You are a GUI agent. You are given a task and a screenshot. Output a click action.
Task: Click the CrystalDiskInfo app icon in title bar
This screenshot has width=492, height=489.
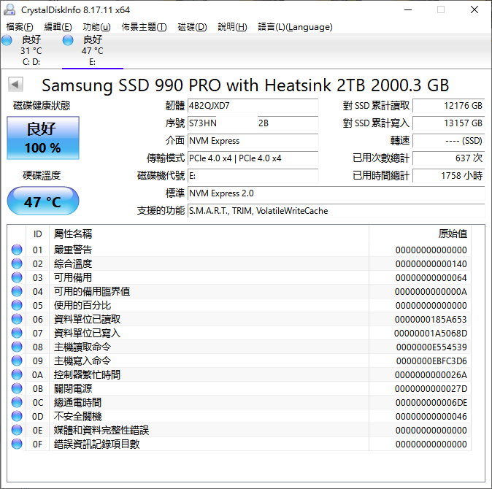pyautogui.click(x=9, y=9)
